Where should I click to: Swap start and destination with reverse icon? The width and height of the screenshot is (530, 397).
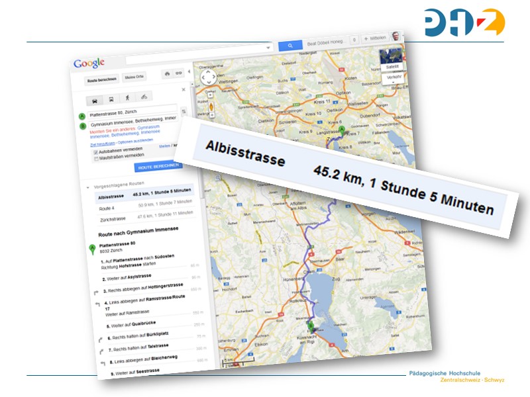point(184,112)
